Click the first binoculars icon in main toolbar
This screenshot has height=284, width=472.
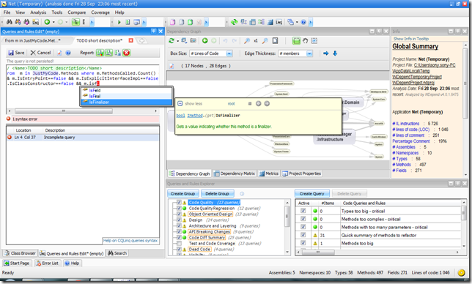[x=10, y=22]
